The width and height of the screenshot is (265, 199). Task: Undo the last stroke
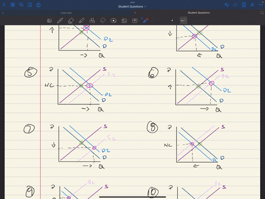pos(227,5)
